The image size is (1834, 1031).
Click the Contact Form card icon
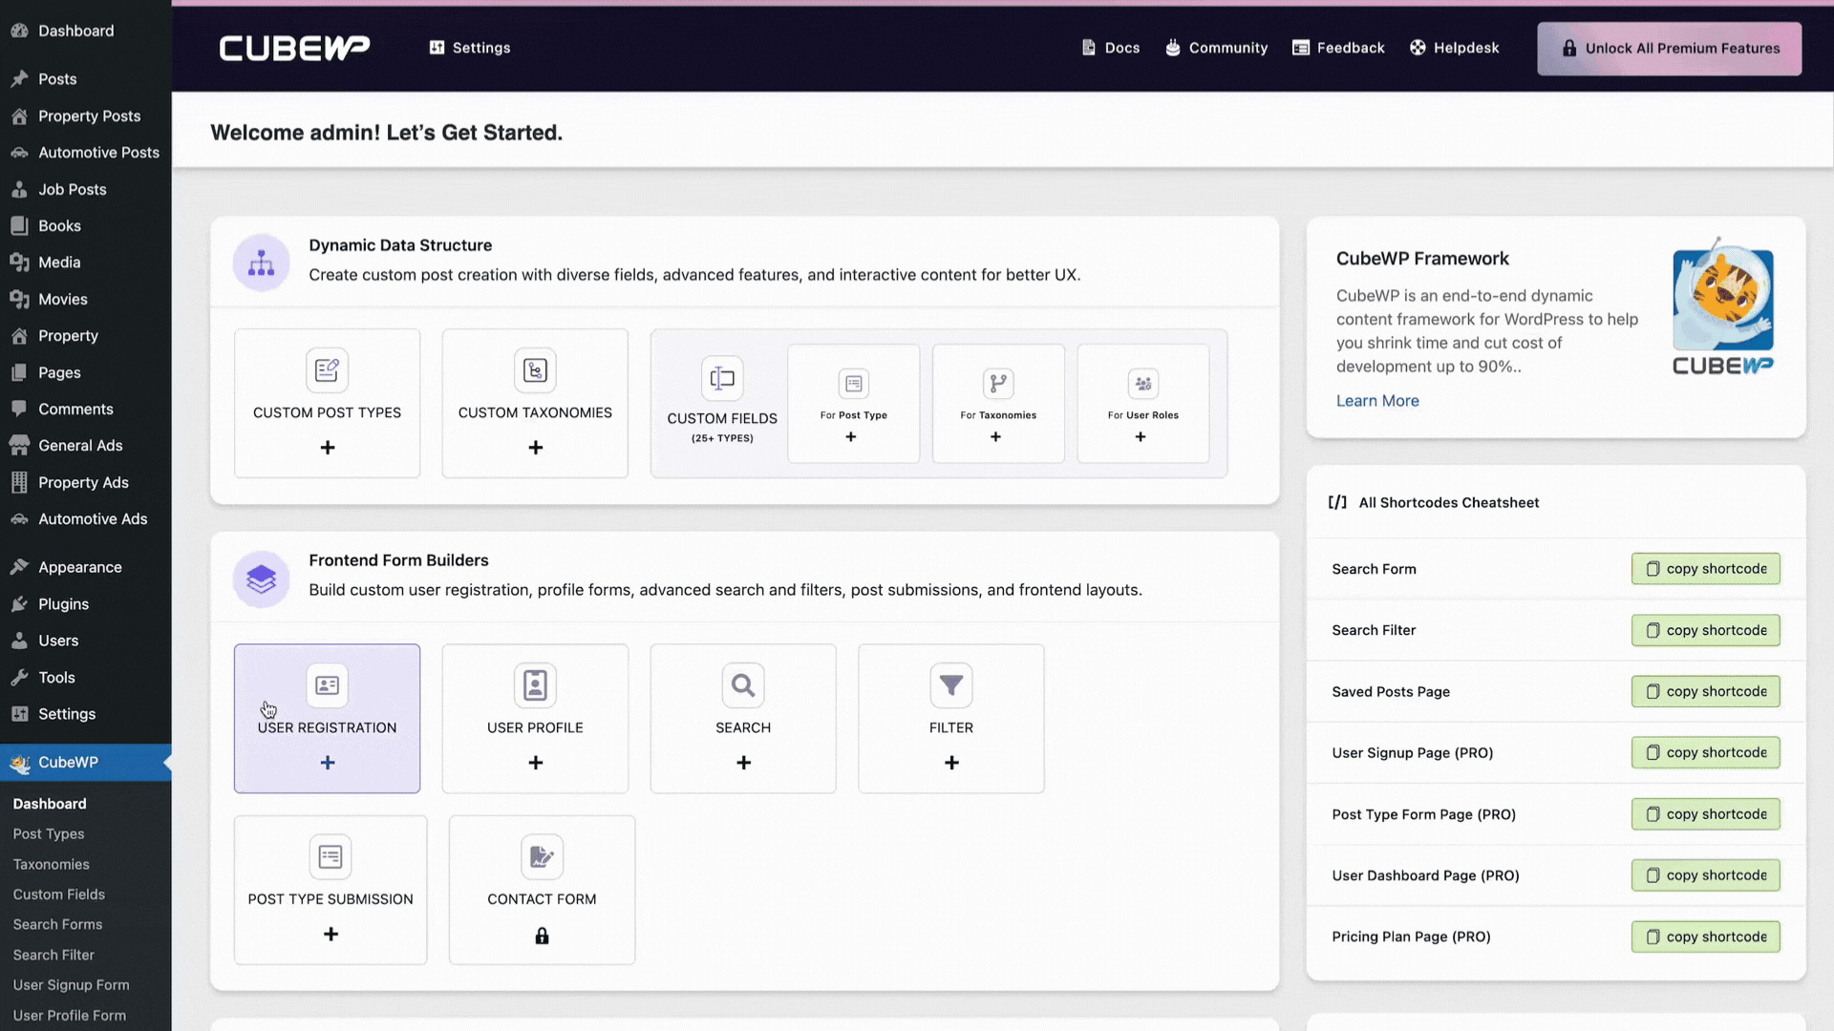click(542, 857)
